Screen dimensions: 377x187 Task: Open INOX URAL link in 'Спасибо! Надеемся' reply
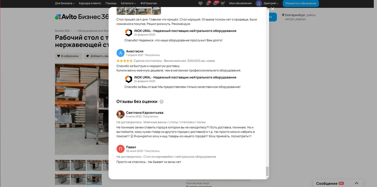pos(185,31)
